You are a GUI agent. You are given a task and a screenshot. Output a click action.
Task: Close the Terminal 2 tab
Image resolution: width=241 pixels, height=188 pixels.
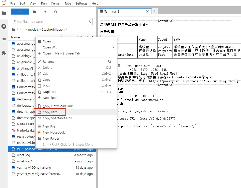coord(147,11)
